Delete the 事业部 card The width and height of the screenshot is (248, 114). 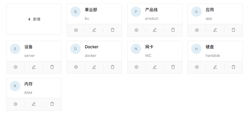tap(113, 30)
